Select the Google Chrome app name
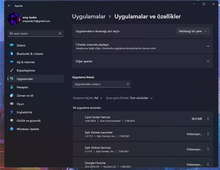220x170 pixels. point(95,163)
